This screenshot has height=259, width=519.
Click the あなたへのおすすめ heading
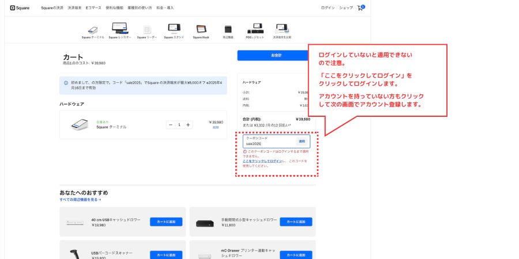(x=84, y=193)
